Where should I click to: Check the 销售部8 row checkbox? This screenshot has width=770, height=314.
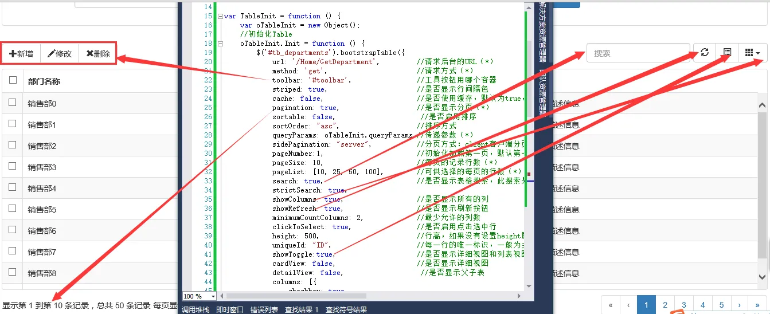(13, 273)
